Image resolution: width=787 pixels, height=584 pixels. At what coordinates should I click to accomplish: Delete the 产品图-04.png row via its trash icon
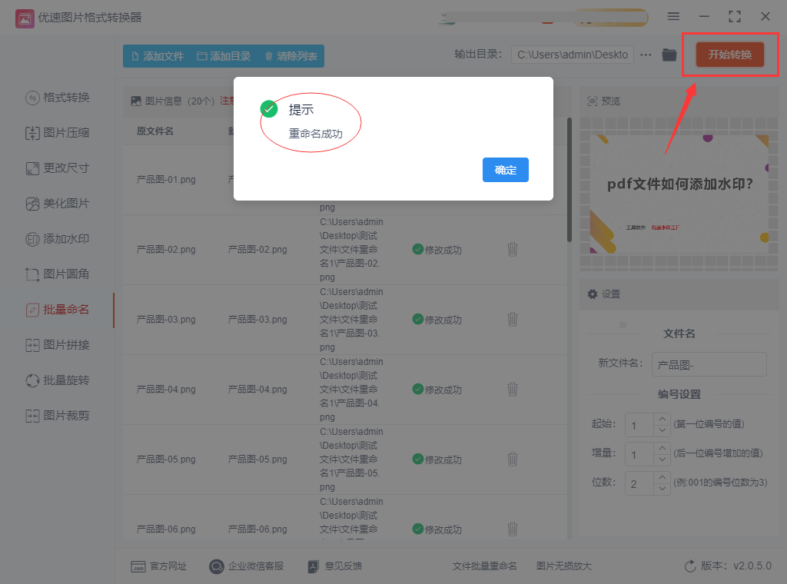pos(513,390)
